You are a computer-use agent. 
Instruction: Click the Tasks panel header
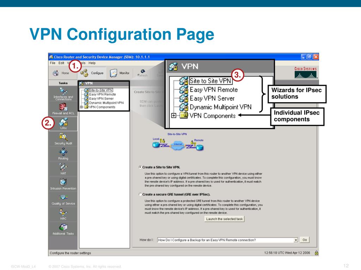click(x=63, y=83)
